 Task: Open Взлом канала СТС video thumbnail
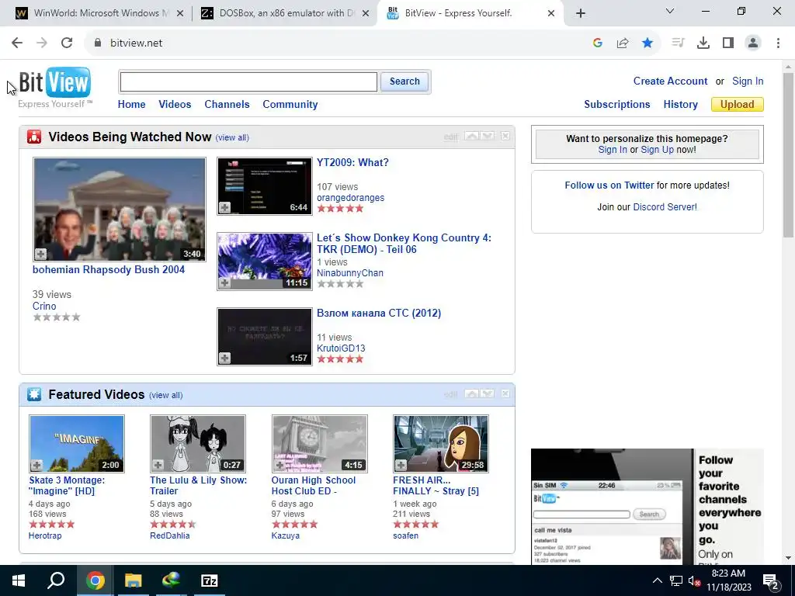tap(265, 337)
